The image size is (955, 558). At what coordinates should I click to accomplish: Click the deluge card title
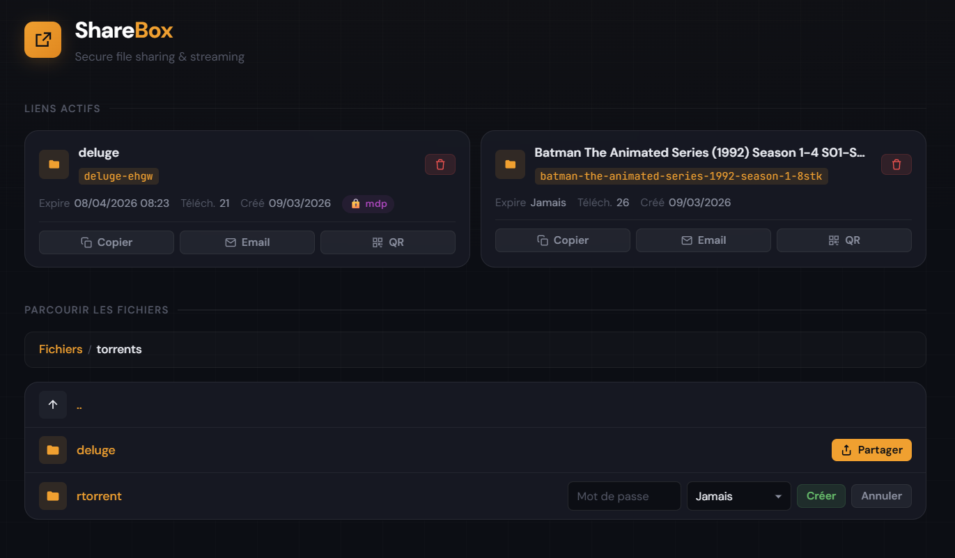pos(99,153)
